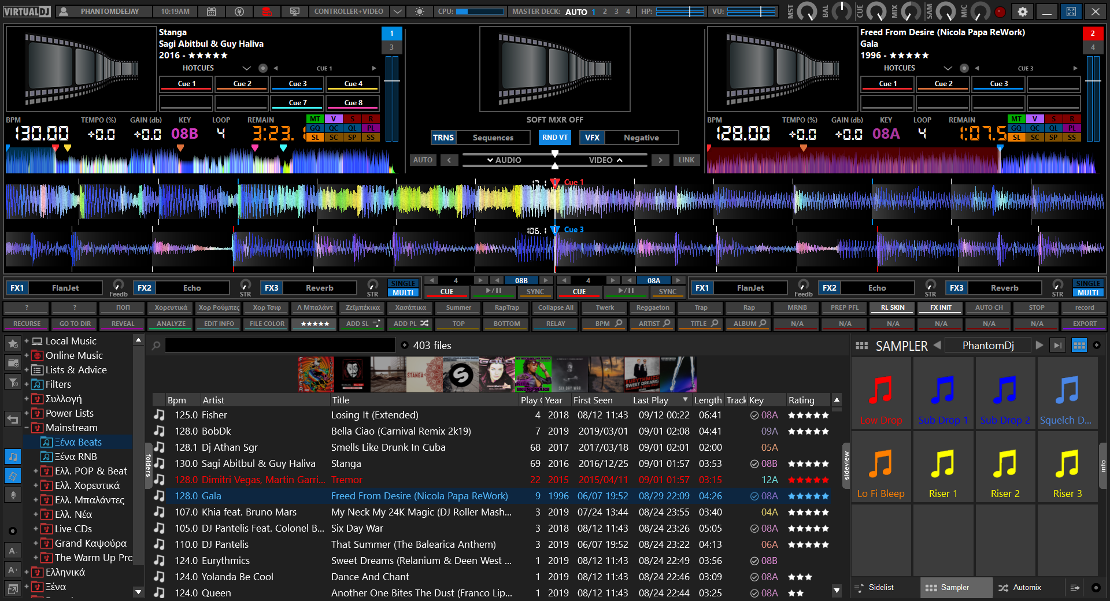This screenshot has height=601, width=1110.
Task: Toggle the LINK button near crossfader
Action: point(686,160)
